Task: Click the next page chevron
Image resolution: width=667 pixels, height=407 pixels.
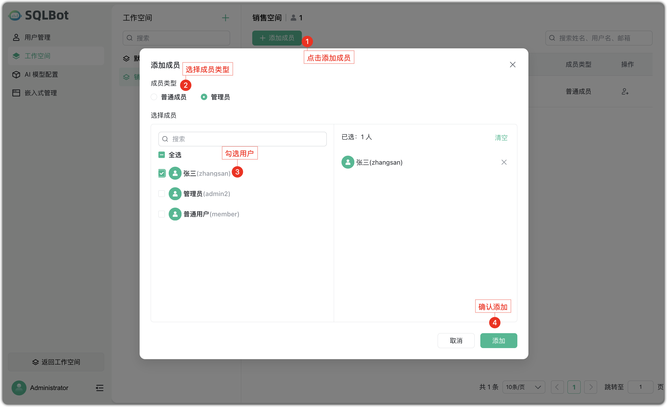Action: point(591,387)
